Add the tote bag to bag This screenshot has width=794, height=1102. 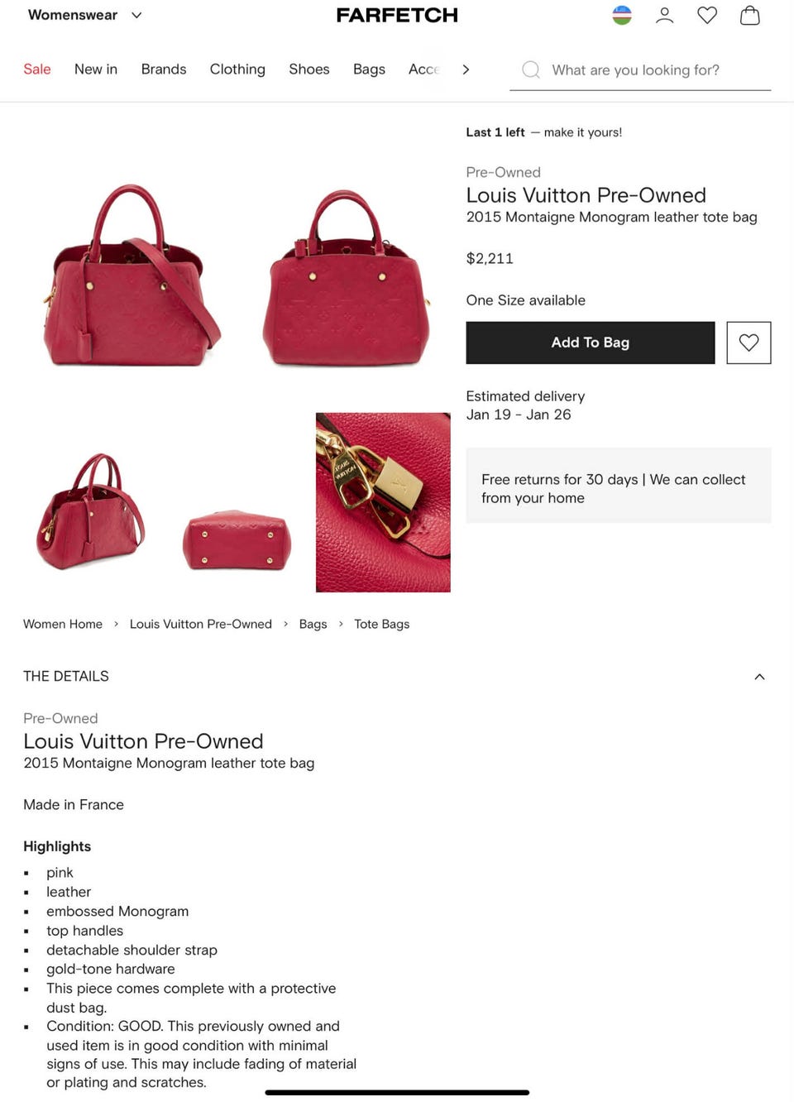pos(591,343)
